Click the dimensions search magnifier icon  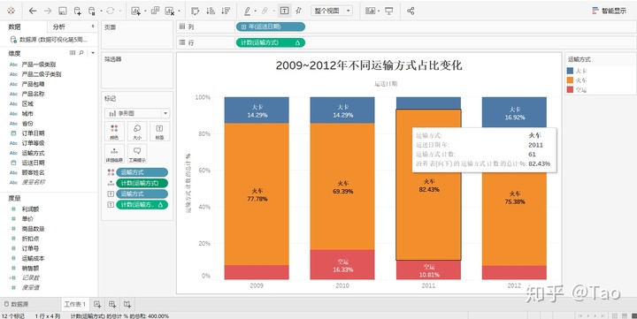coord(81,53)
